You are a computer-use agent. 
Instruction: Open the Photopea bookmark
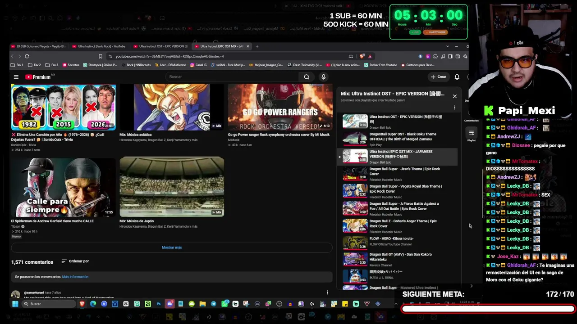(100, 65)
